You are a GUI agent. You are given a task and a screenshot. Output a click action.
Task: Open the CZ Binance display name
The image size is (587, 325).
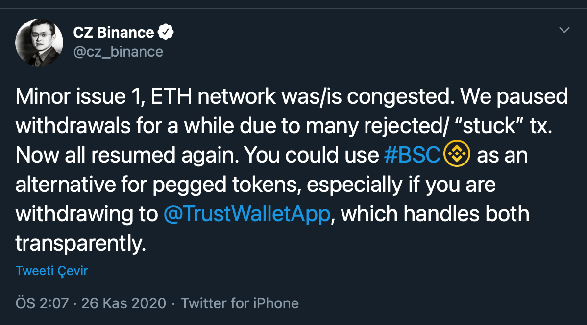point(114,33)
